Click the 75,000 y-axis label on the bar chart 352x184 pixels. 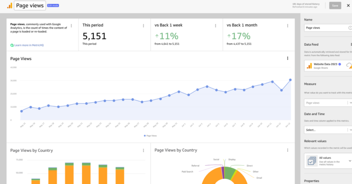click(x=19, y=160)
